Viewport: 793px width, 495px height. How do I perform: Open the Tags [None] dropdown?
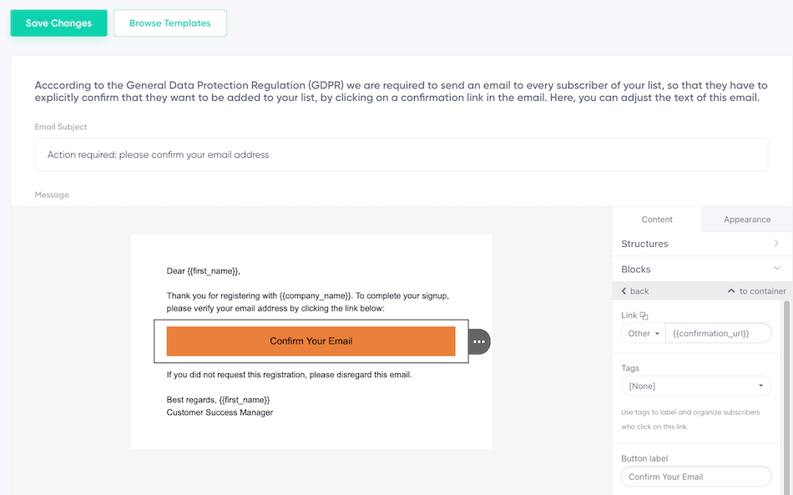[x=695, y=386]
